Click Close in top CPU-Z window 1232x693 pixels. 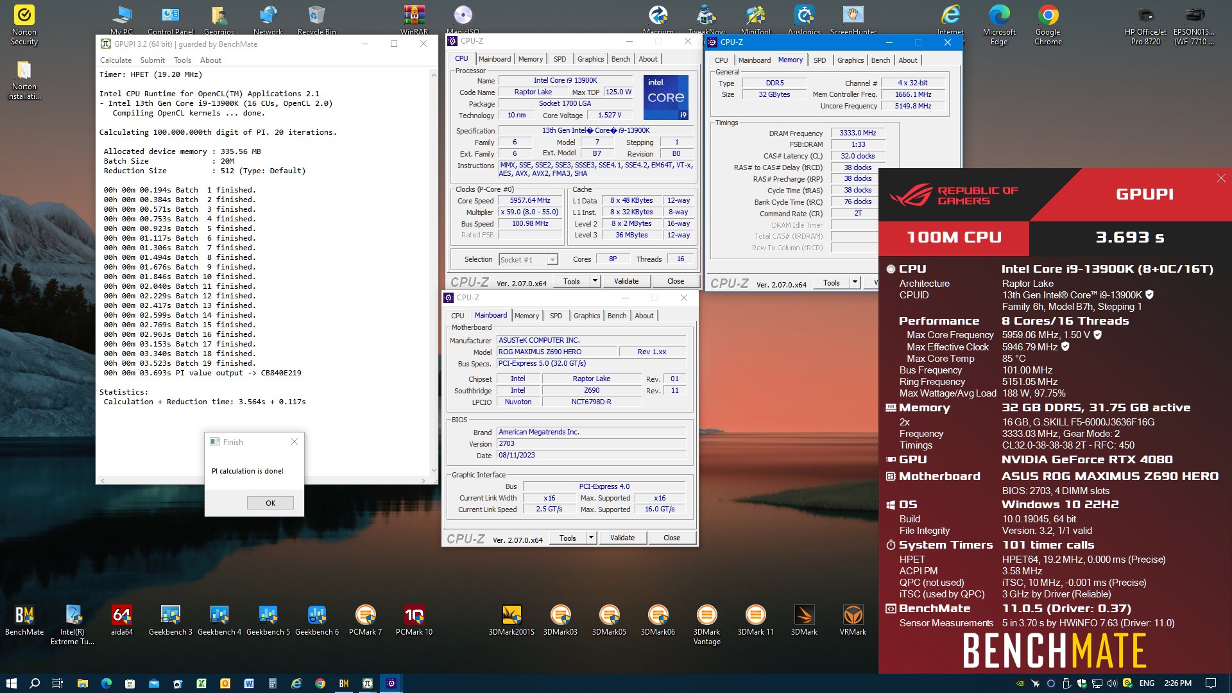676,281
